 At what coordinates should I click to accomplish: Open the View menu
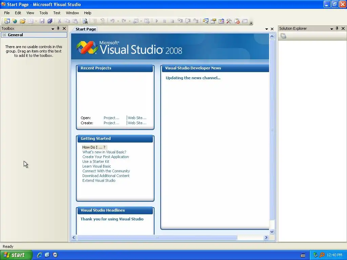(x=30, y=13)
